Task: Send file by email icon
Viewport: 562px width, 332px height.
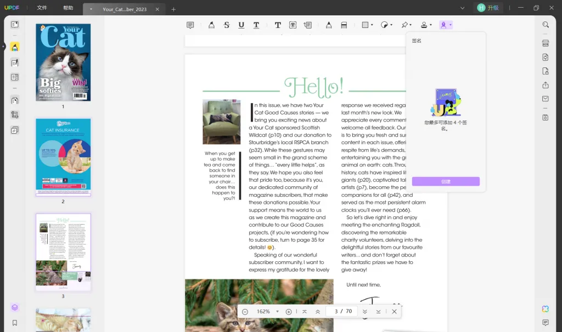Action: click(546, 99)
